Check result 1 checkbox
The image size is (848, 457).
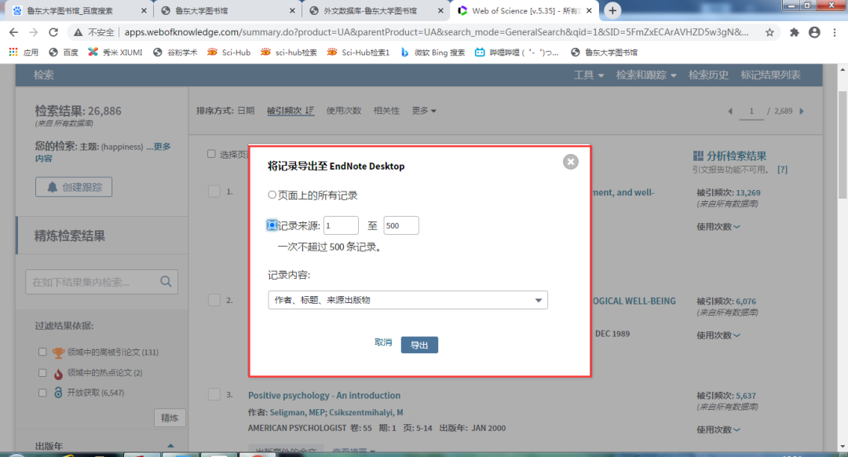(x=214, y=192)
